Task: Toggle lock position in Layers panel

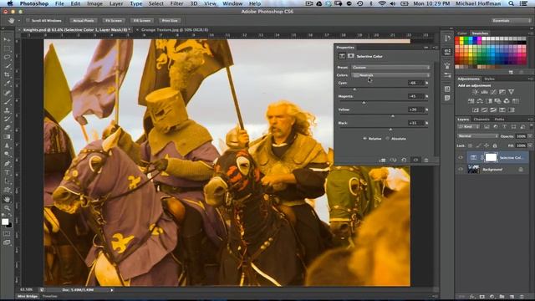Action: click(x=487, y=145)
